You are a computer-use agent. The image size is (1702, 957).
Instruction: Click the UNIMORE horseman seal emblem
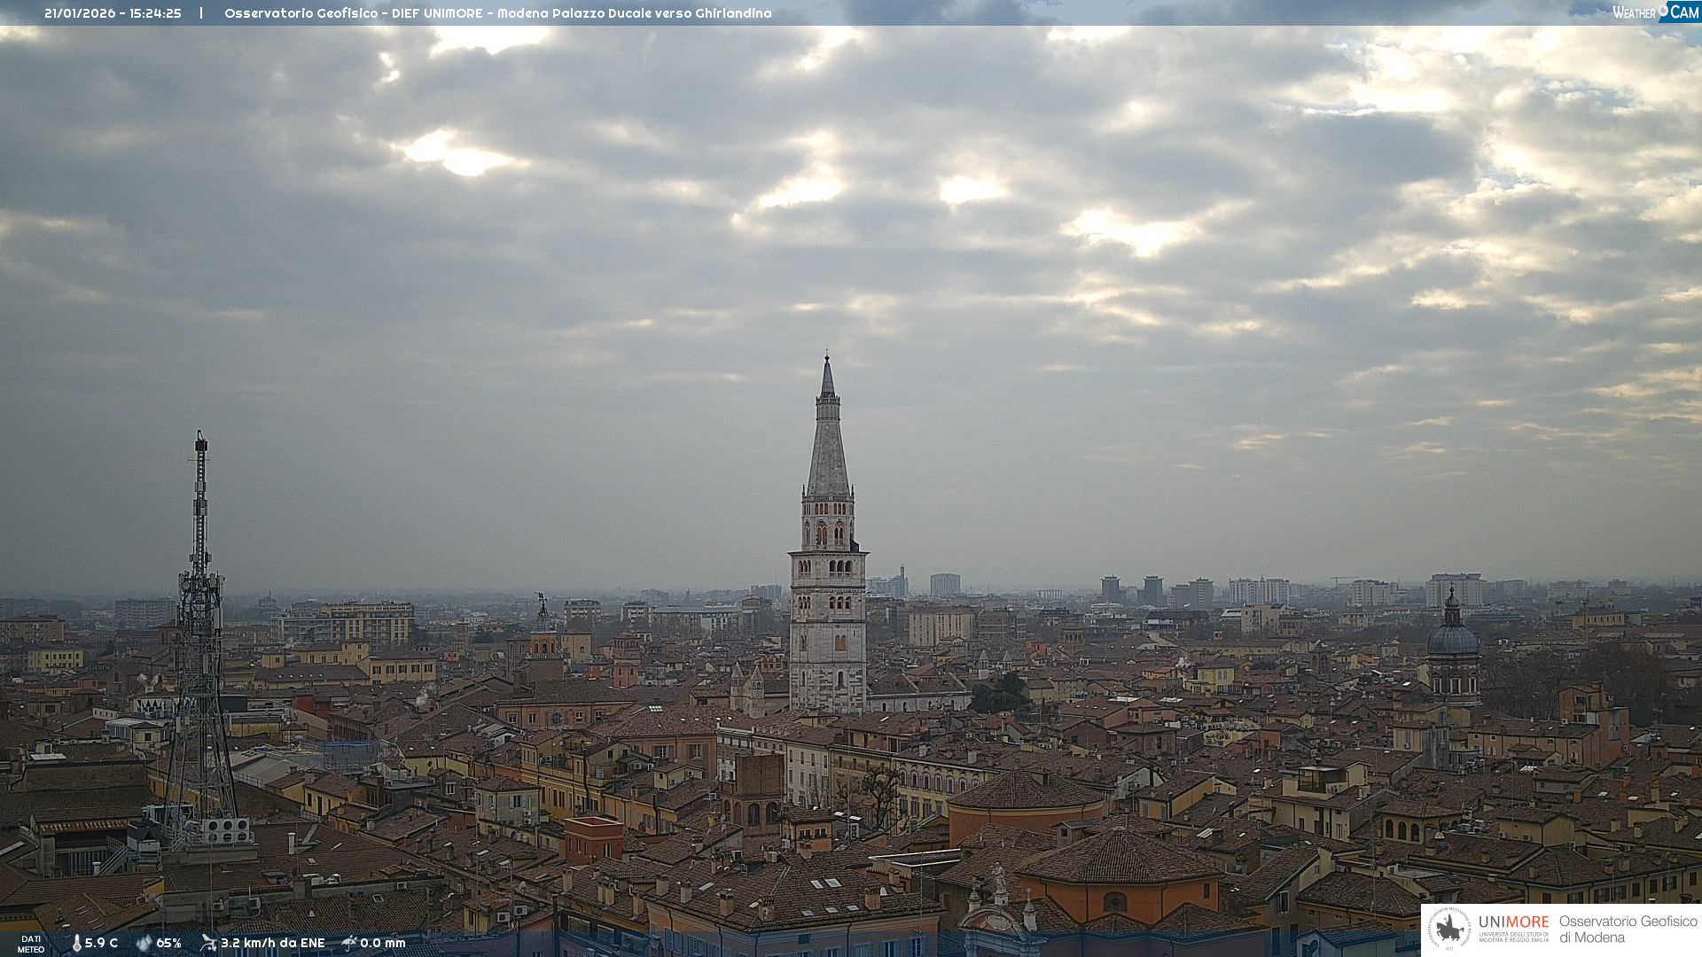tap(1449, 930)
